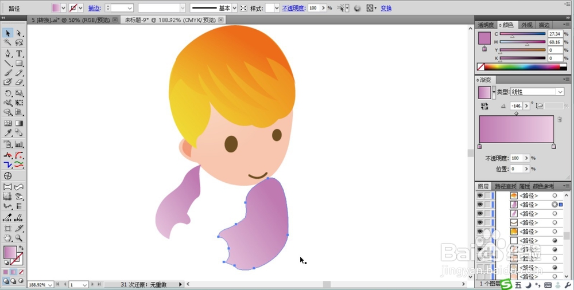Click target circle of selected path layer
The height and width of the screenshot is (290, 574).
[x=555, y=205]
